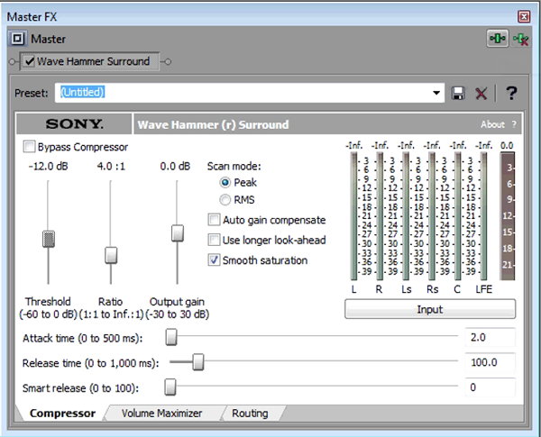Open the Plug-In Chain editor icon
541x437 pixels.
pos(497,39)
